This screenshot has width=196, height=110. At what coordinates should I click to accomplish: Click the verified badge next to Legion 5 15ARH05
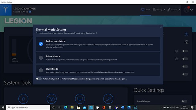click(30, 12)
